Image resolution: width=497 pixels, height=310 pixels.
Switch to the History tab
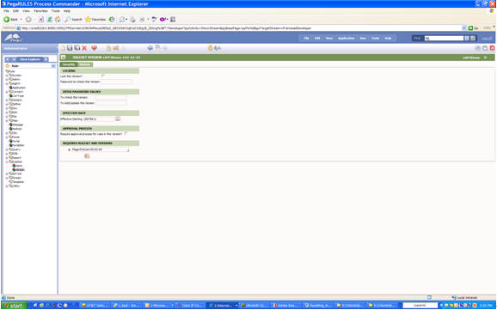click(84, 64)
